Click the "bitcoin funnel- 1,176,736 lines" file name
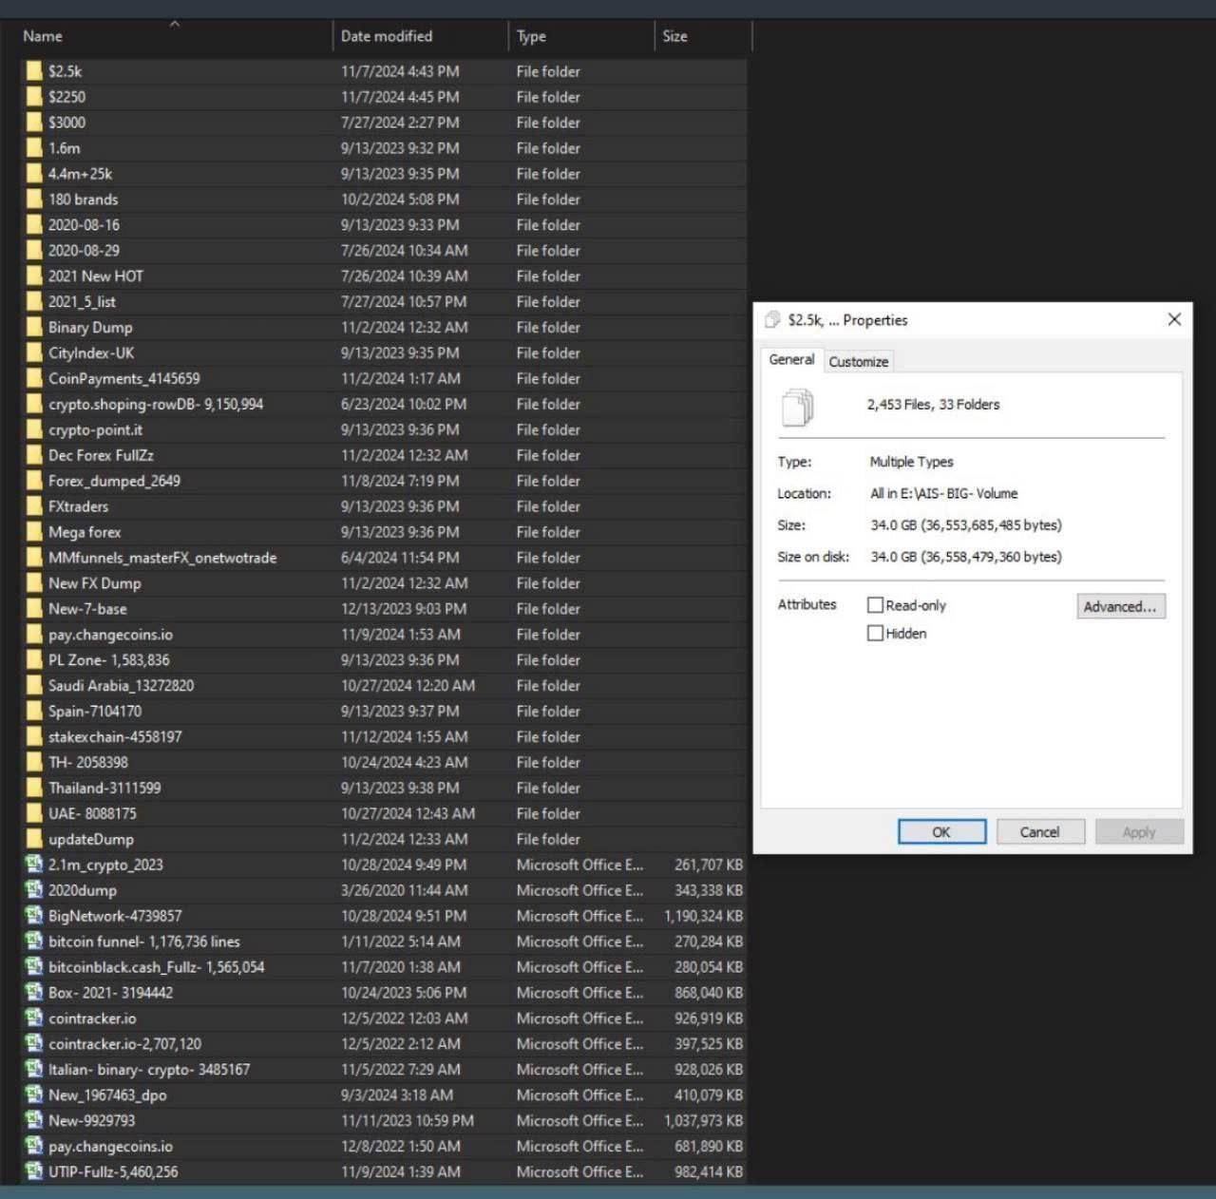 tap(144, 942)
